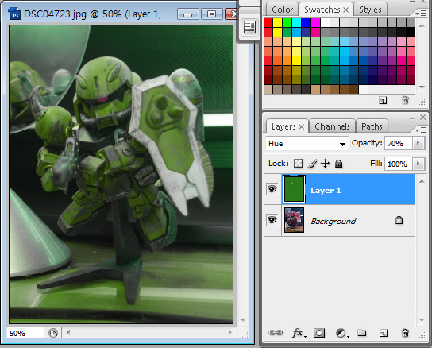This screenshot has width=432, height=348.
Task: Close the Layers tab with its x
Action: point(302,127)
